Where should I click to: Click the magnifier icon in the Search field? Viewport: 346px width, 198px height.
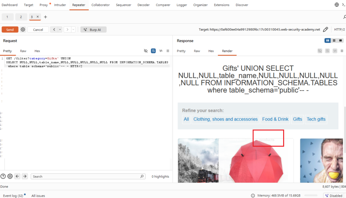coord(142,176)
